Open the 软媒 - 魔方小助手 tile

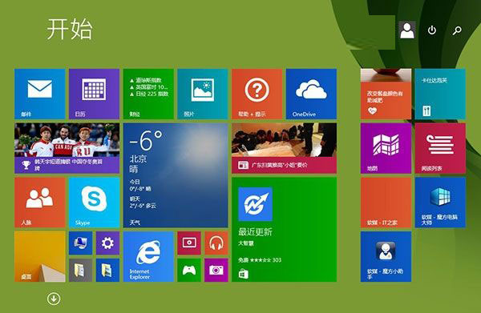(386, 257)
